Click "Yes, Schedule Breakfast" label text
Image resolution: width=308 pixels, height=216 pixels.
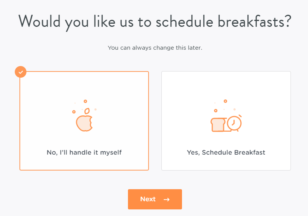pyautogui.click(x=226, y=153)
